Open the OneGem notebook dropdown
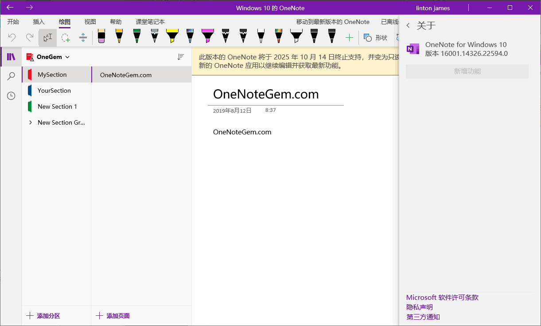 [x=67, y=57]
